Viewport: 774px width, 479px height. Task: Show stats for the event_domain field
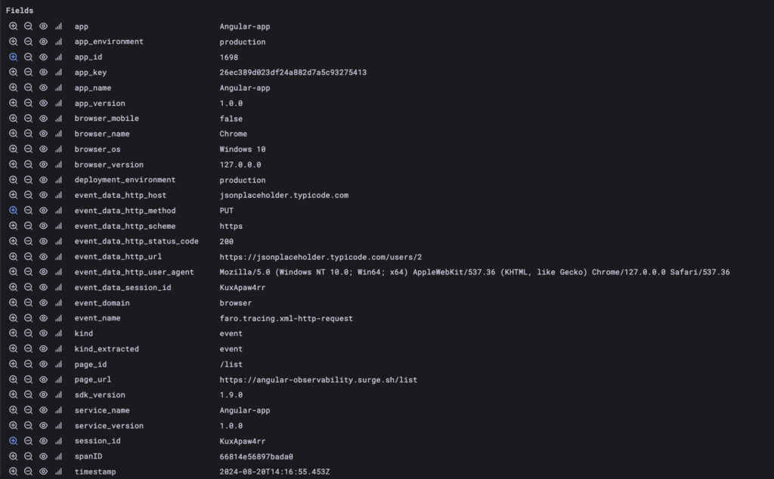(x=58, y=302)
